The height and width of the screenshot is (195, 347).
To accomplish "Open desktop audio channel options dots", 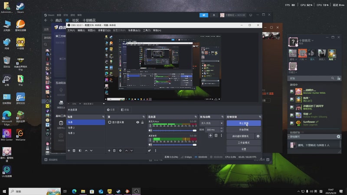I will pos(150,140).
